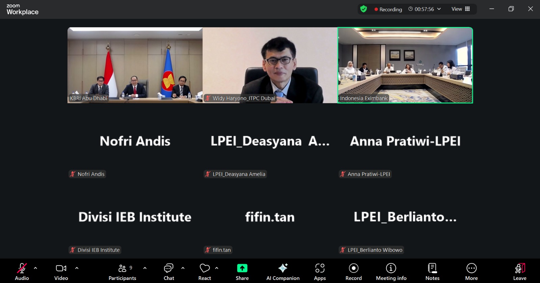Open the Participants list
The width and height of the screenshot is (540, 283).
[122, 272]
